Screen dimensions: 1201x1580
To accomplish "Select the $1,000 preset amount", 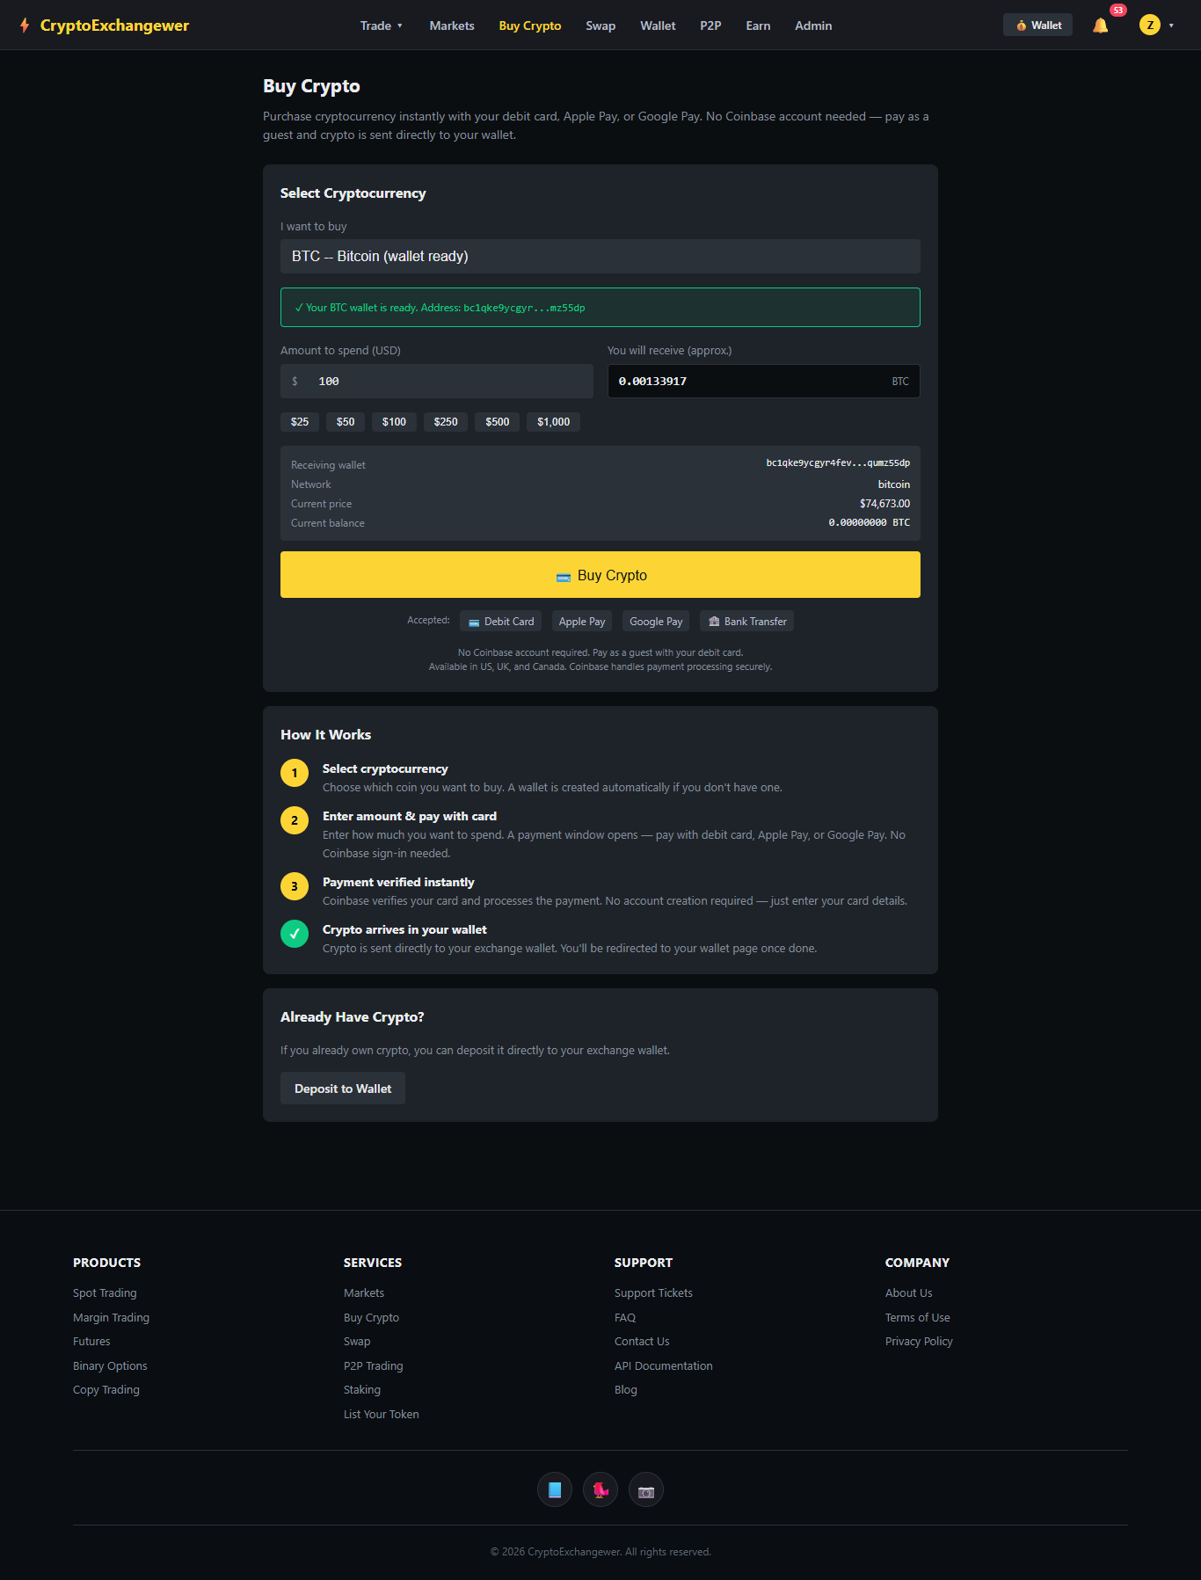I will (554, 422).
